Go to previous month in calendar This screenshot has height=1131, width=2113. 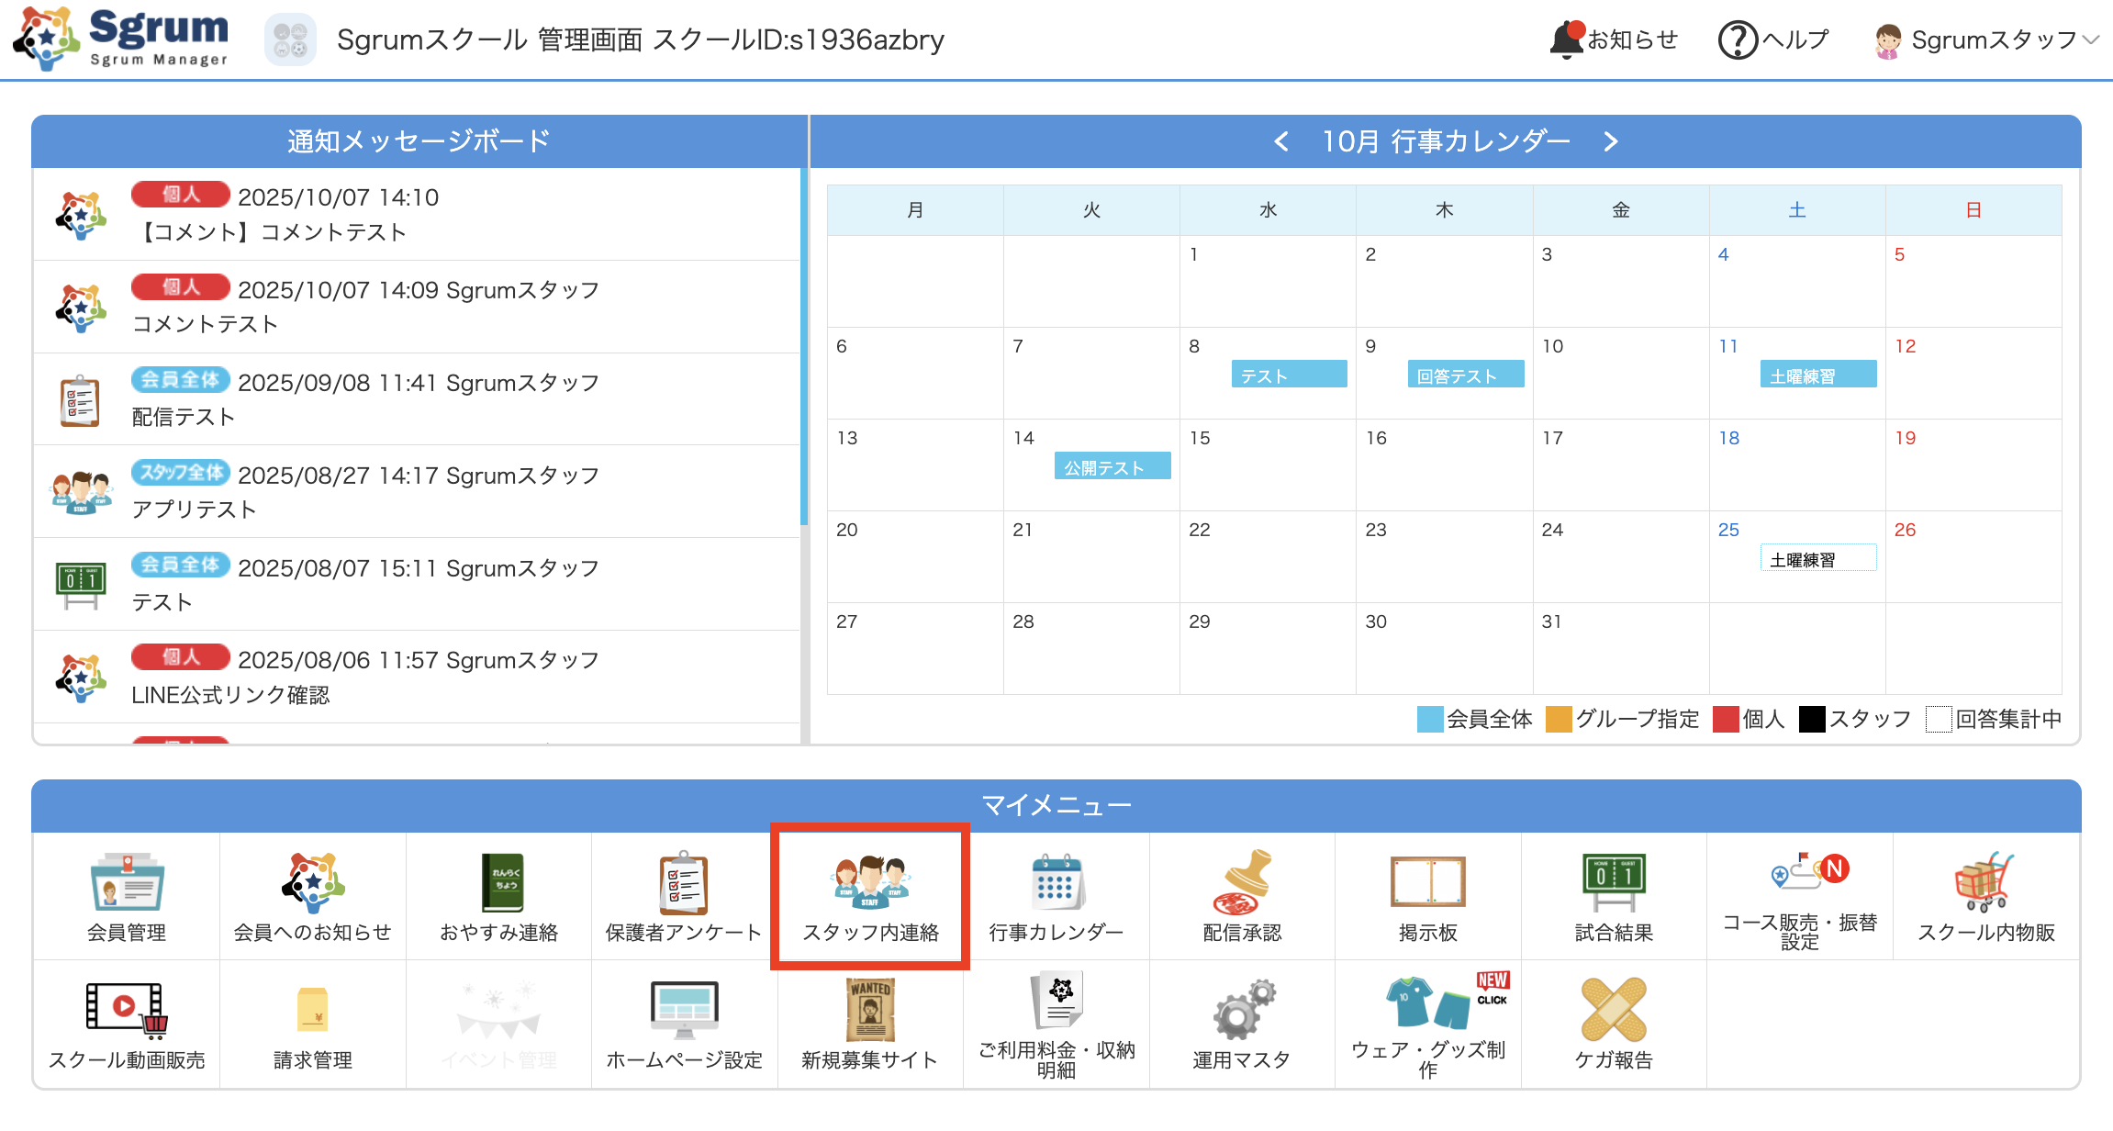[1281, 141]
